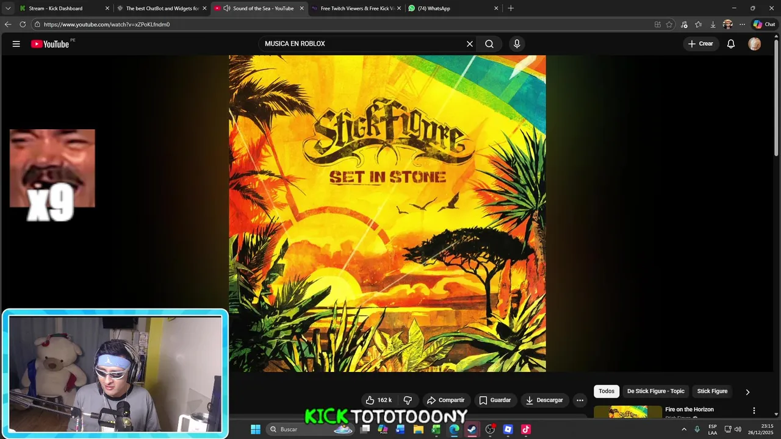Image resolution: width=781 pixels, height=439 pixels.
Task: Open YouTube notifications bell
Action: 731,44
